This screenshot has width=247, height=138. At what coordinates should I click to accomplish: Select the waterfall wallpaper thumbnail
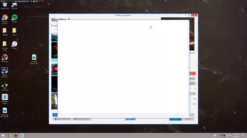(54, 101)
